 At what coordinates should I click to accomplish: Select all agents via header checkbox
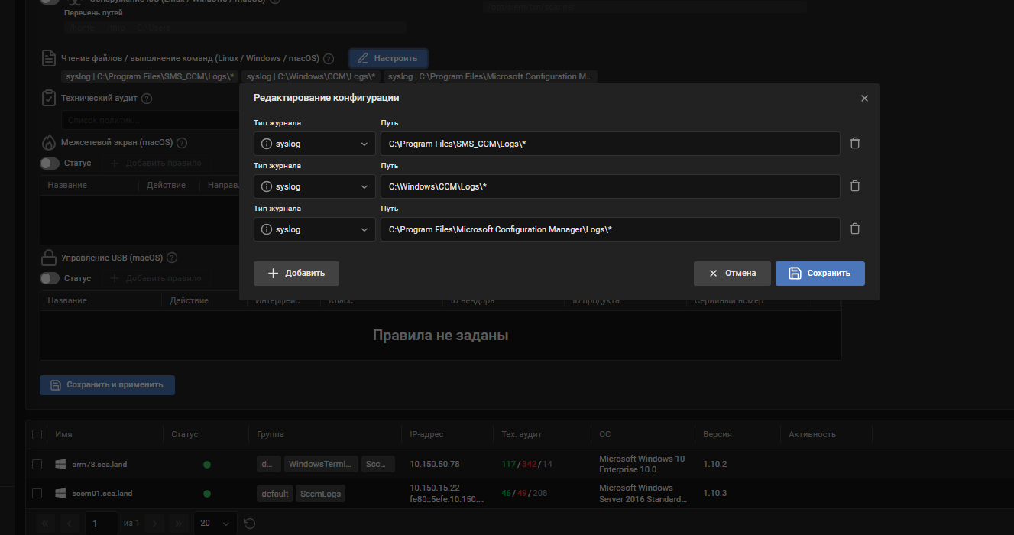(x=37, y=435)
